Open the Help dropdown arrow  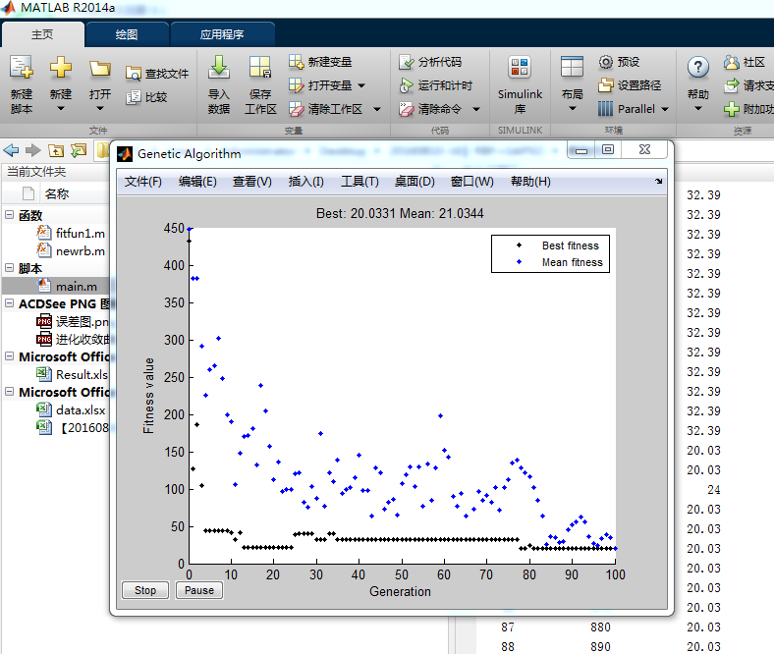(x=698, y=109)
